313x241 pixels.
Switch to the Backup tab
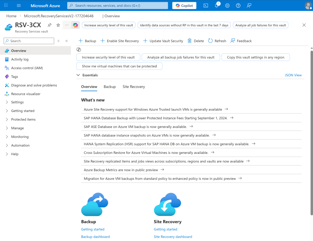[109, 87]
